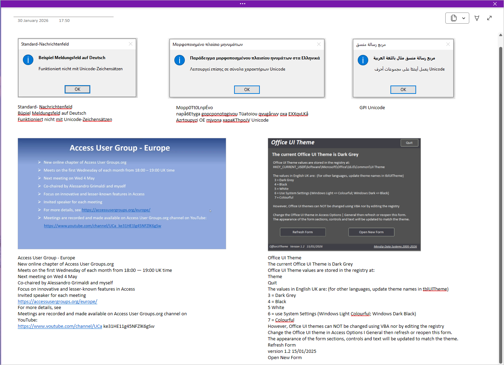Select the Arabic message box image
This screenshot has width=504, height=365.
point(403,68)
